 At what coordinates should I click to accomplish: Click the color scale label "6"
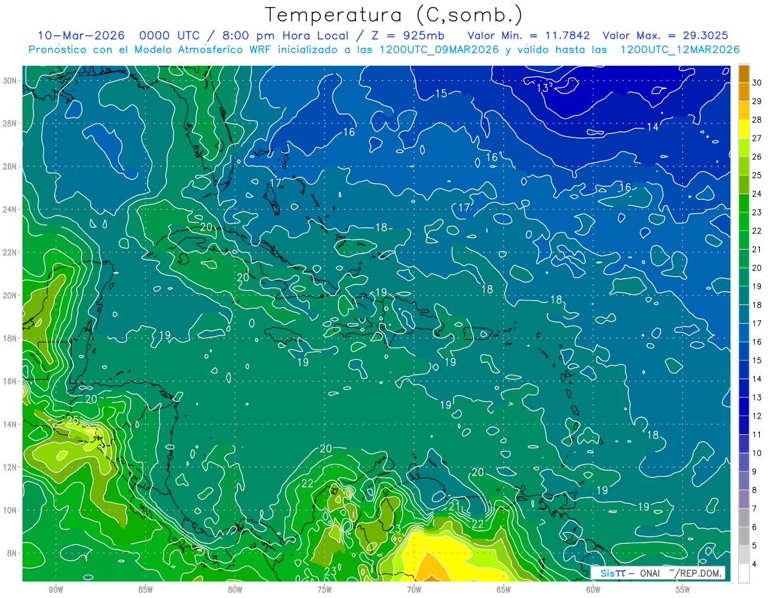tap(755, 527)
